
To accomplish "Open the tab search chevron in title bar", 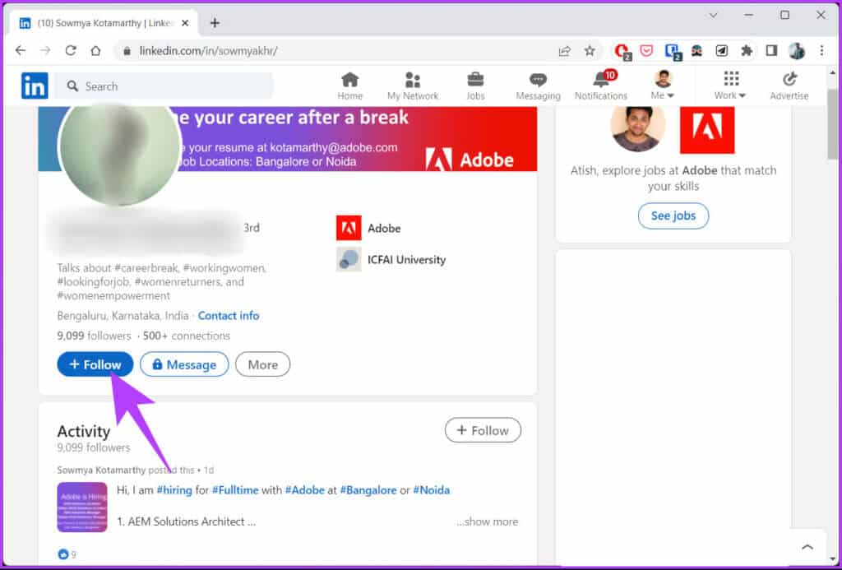I will click(713, 15).
